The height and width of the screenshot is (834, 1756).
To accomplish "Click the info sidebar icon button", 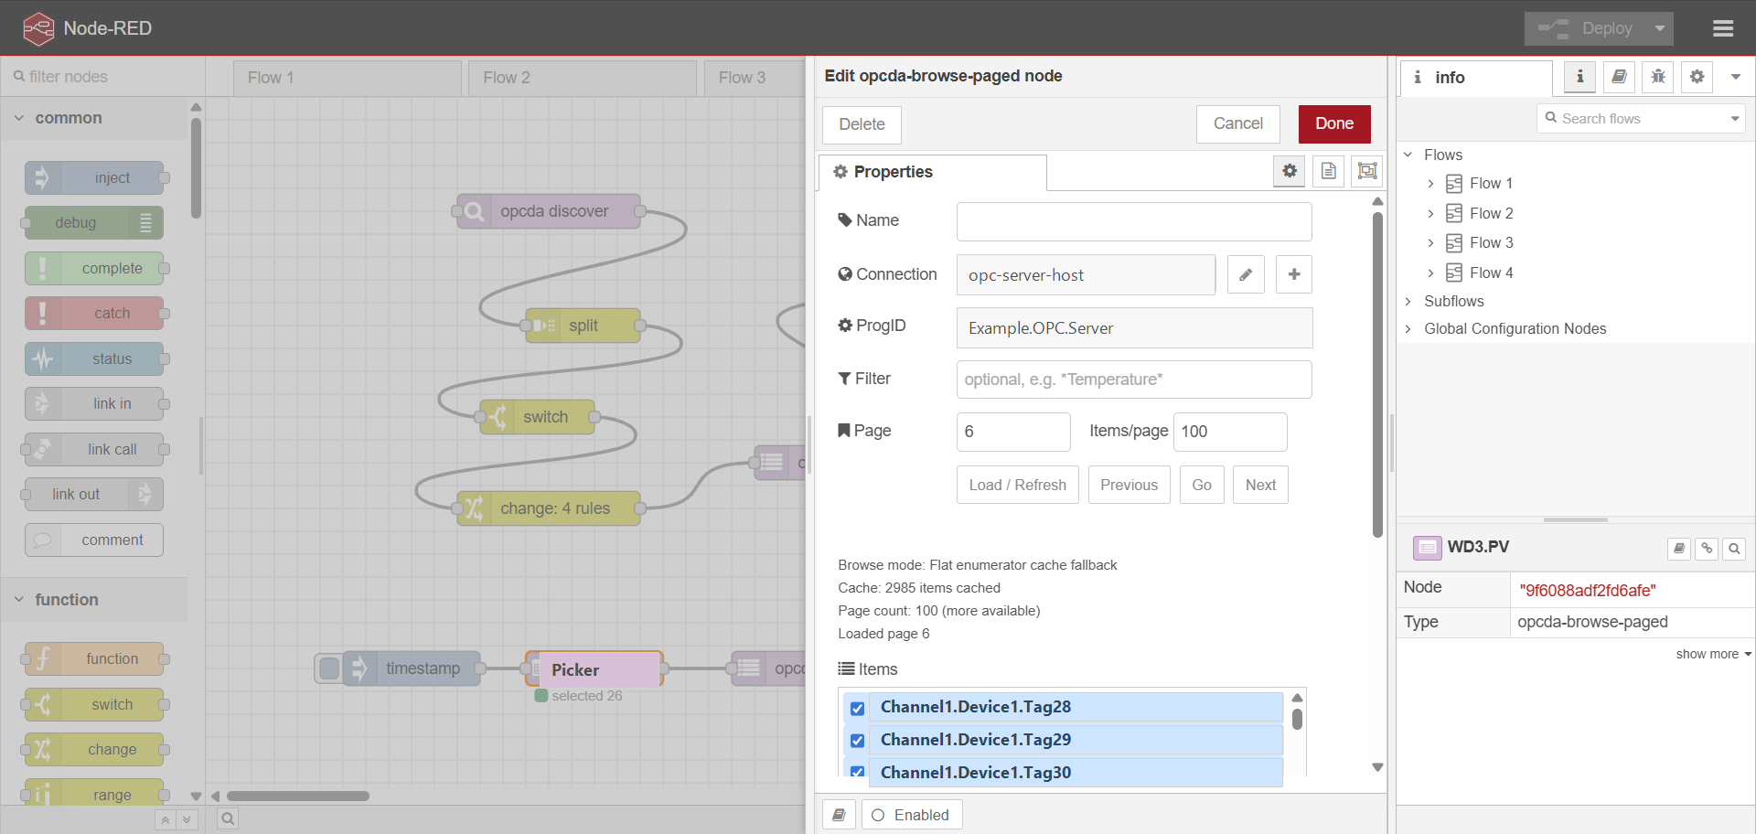I will pos(1579,77).
